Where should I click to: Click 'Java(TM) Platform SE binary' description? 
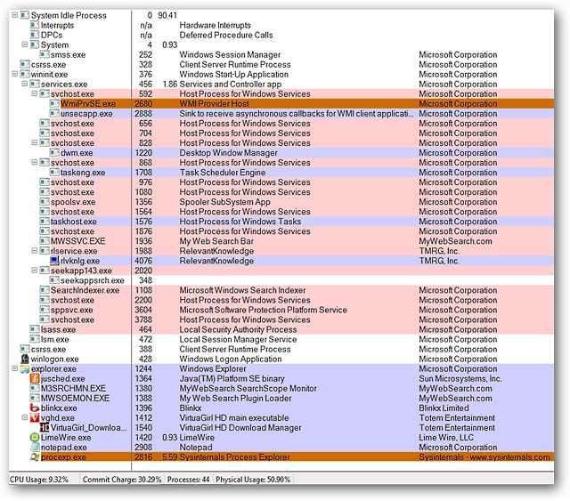(x=232, y=378)
